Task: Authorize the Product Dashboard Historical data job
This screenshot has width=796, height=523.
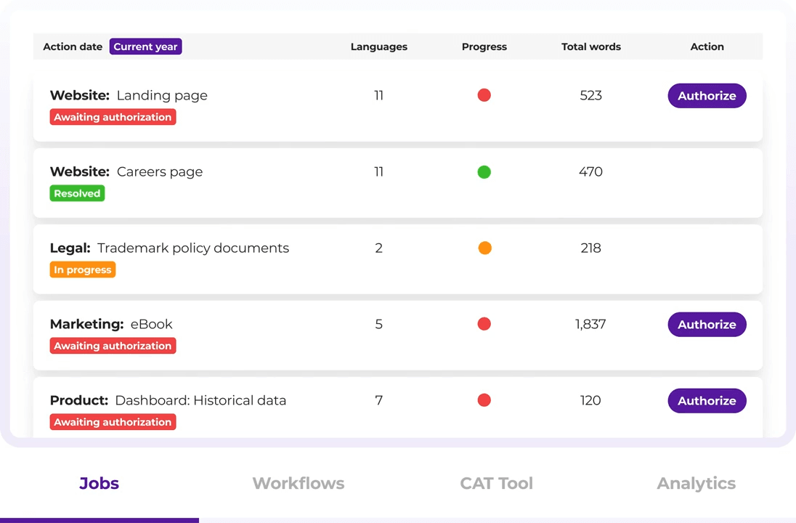Action: pos(707,401)
